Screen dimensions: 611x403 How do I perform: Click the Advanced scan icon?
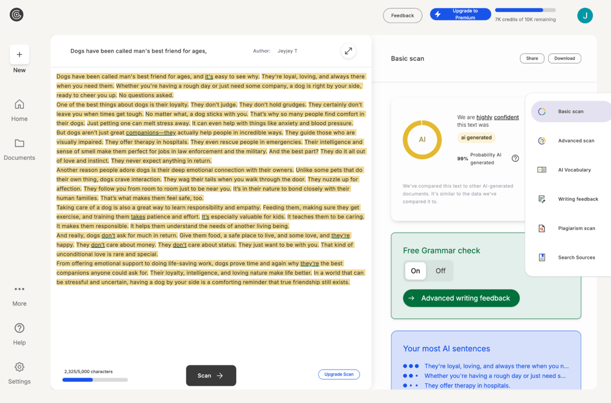pyautogui.click(x=542, y=141)
